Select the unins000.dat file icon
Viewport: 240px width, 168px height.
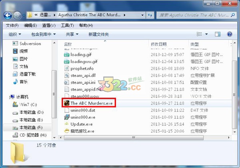point(66,110)
